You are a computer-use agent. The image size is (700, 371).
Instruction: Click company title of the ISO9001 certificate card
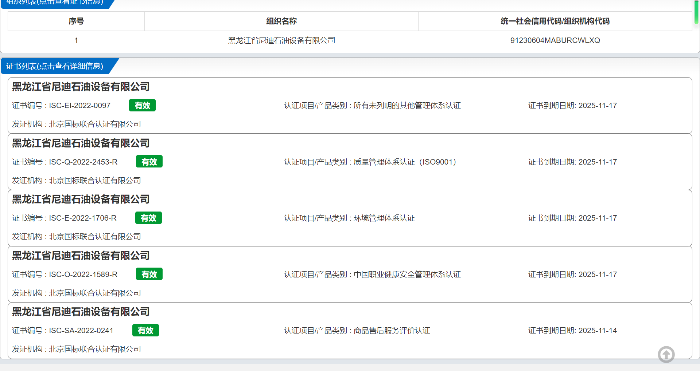tap(81, 143)
